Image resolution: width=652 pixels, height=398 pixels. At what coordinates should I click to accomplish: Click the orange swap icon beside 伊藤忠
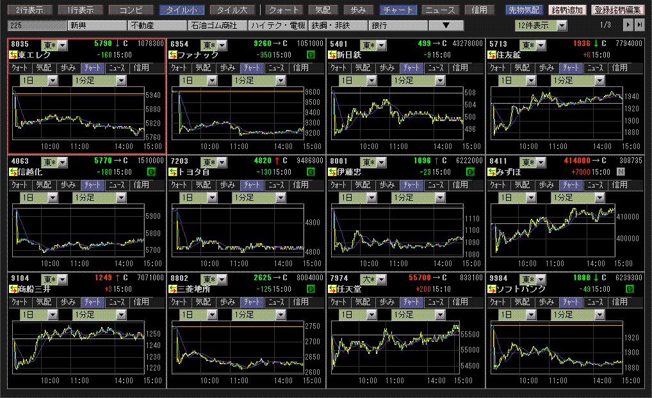(332, 172)
